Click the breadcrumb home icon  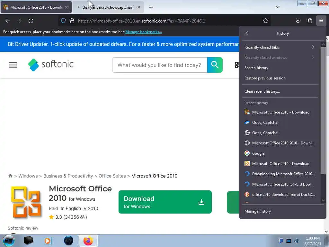pyautogui.click(x=10, y=176)
